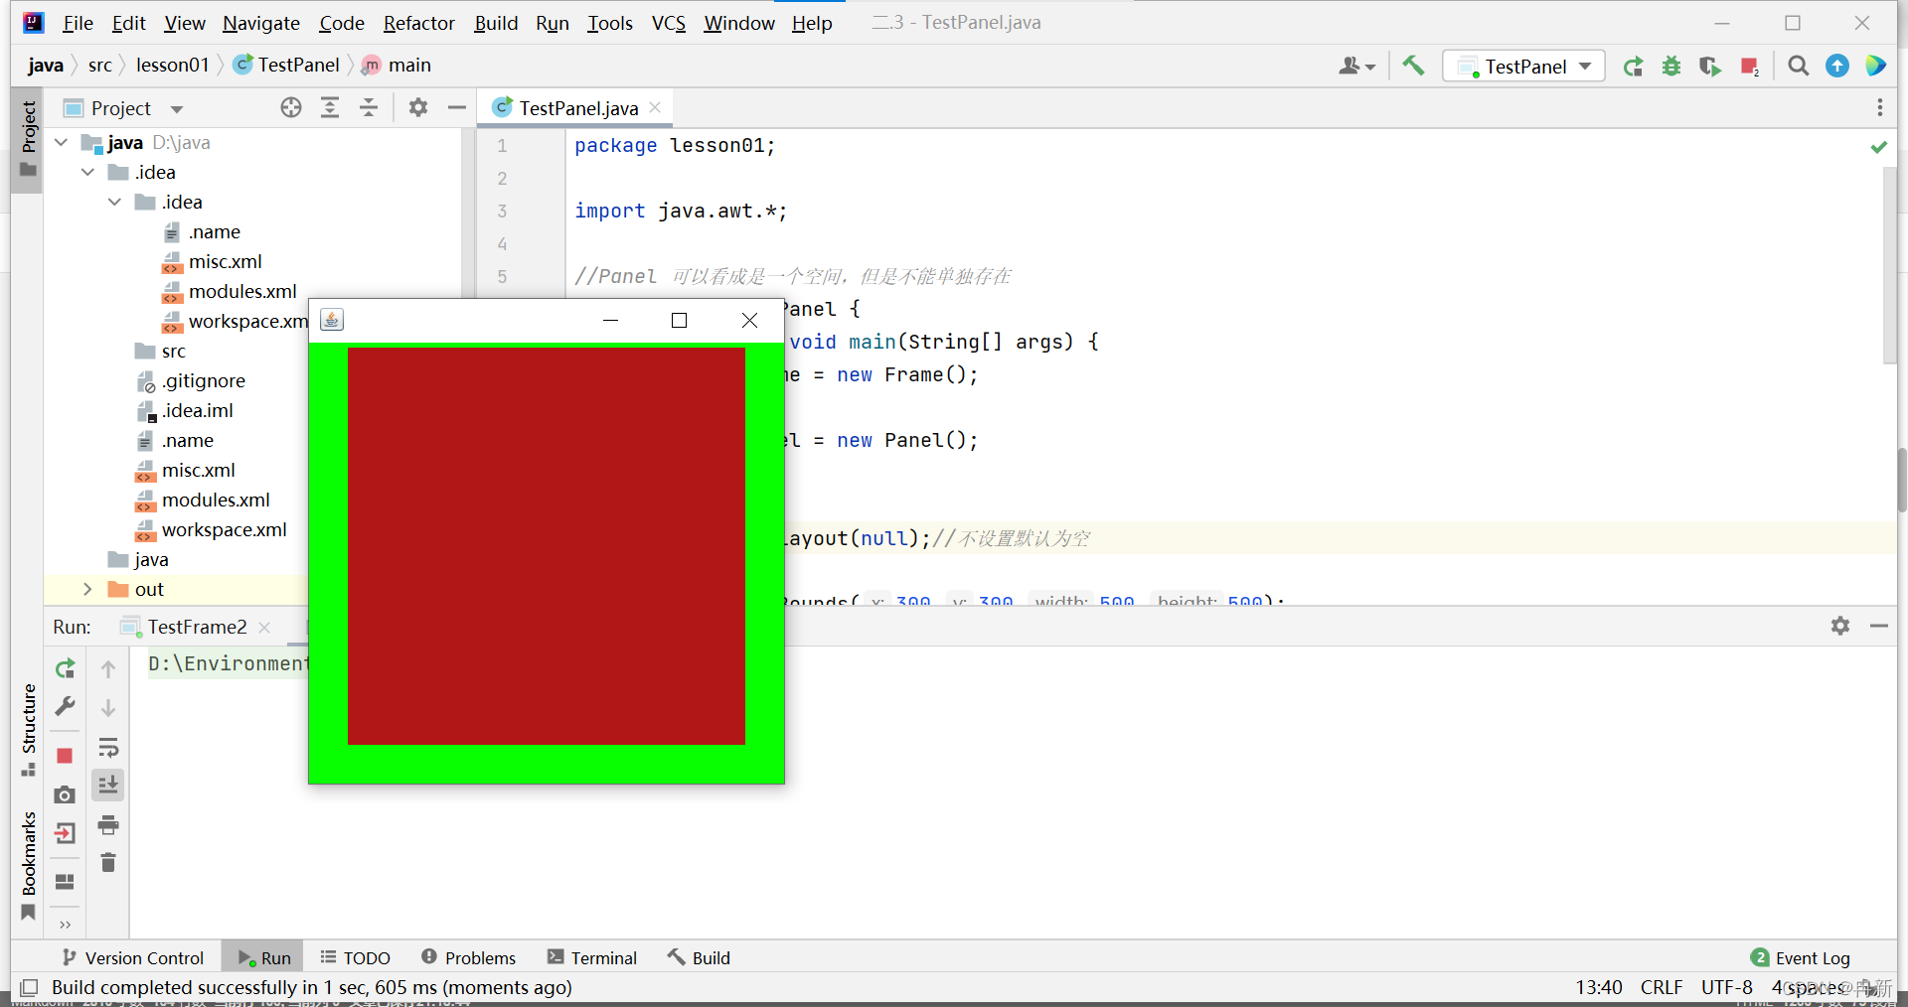Open TestPanel run configuration dropdown
This screenshot has height=1007, width=1908.
point(1524,67)
